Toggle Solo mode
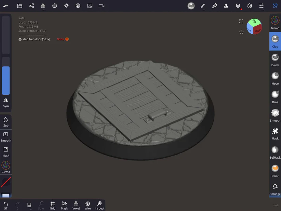The image size is (281, 211). tap(41, 205)
